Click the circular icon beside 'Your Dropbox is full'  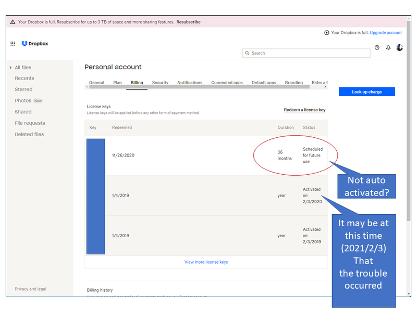click(x=327, y=33)
